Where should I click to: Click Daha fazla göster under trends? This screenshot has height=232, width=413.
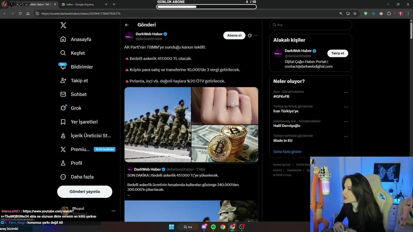[x=287, y=152]
